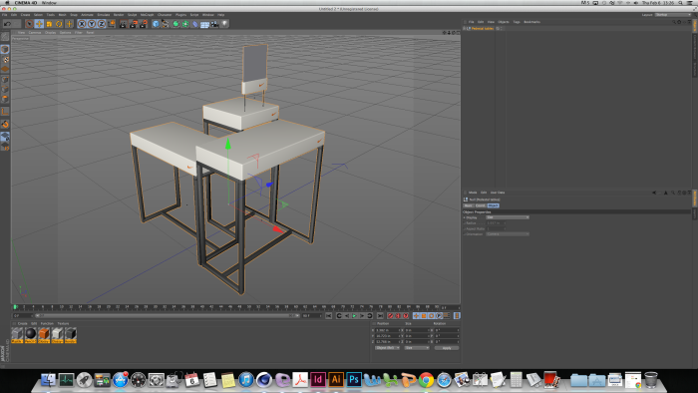698x393 pixels.
Task: Open the viewport Cameras menu
Action: click(35, 33)
